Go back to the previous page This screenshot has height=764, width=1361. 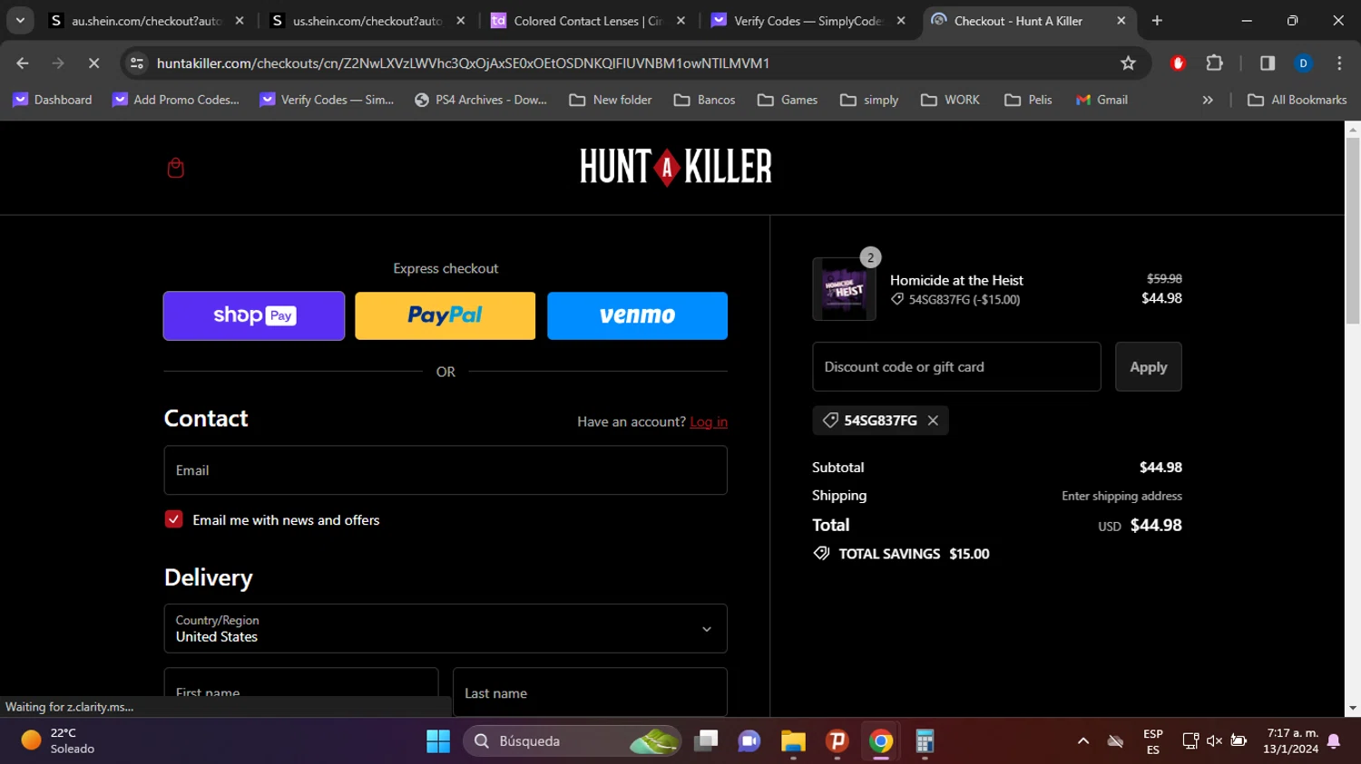23,63
